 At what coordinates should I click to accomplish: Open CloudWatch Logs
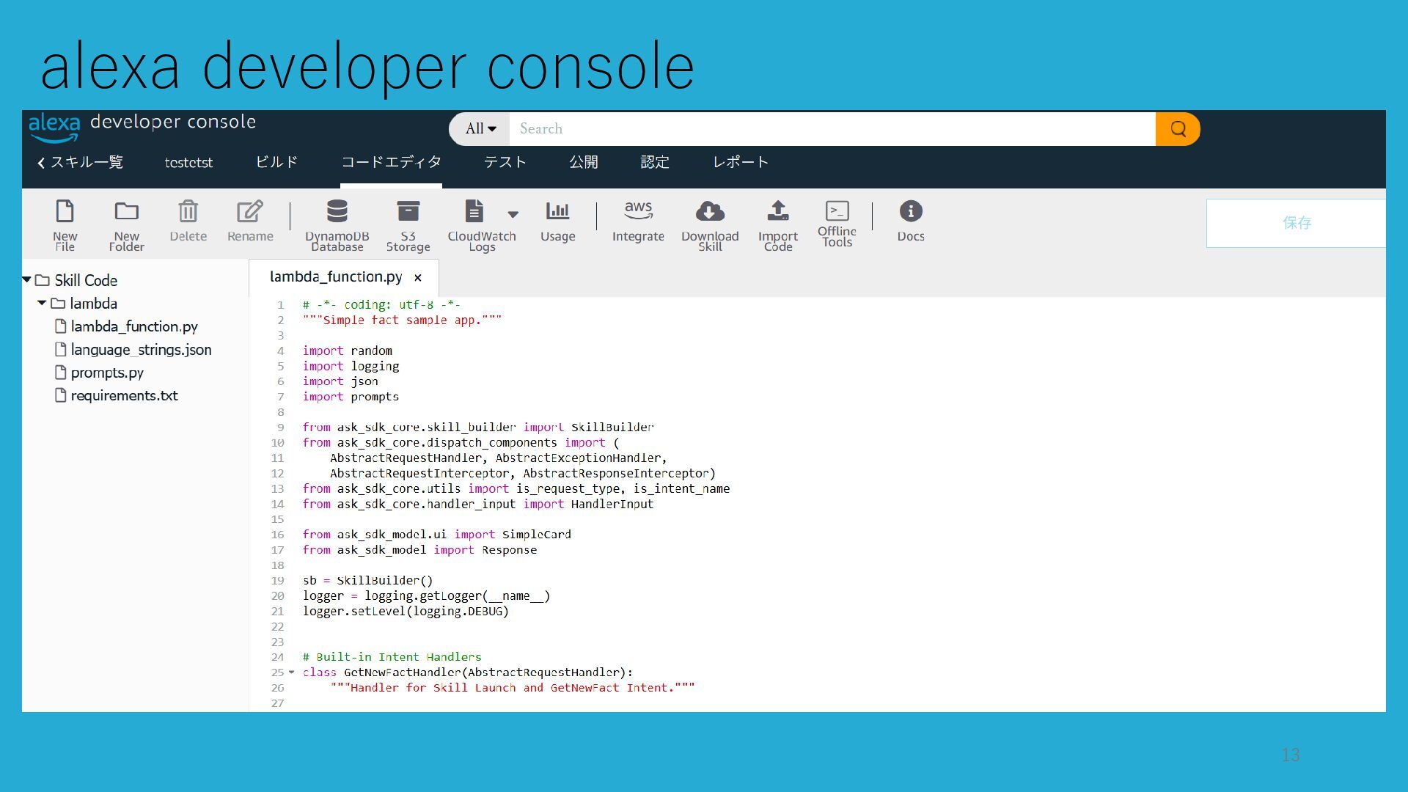pos(474,212)
